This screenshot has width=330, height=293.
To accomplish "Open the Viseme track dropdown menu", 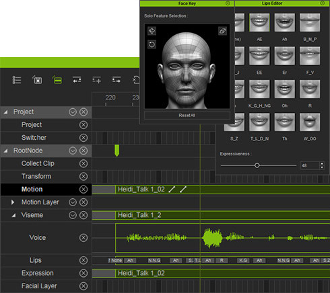I will coord(73,215).
